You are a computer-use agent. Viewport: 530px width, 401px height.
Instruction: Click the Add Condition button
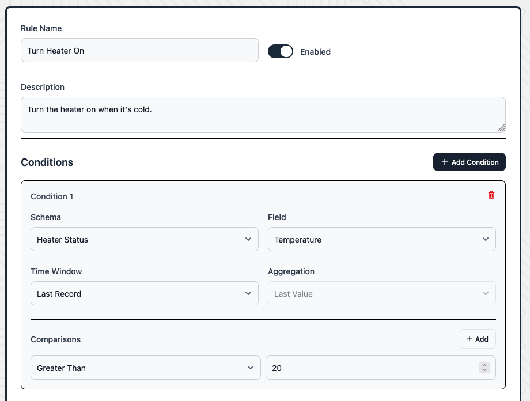tap(469, 162)
